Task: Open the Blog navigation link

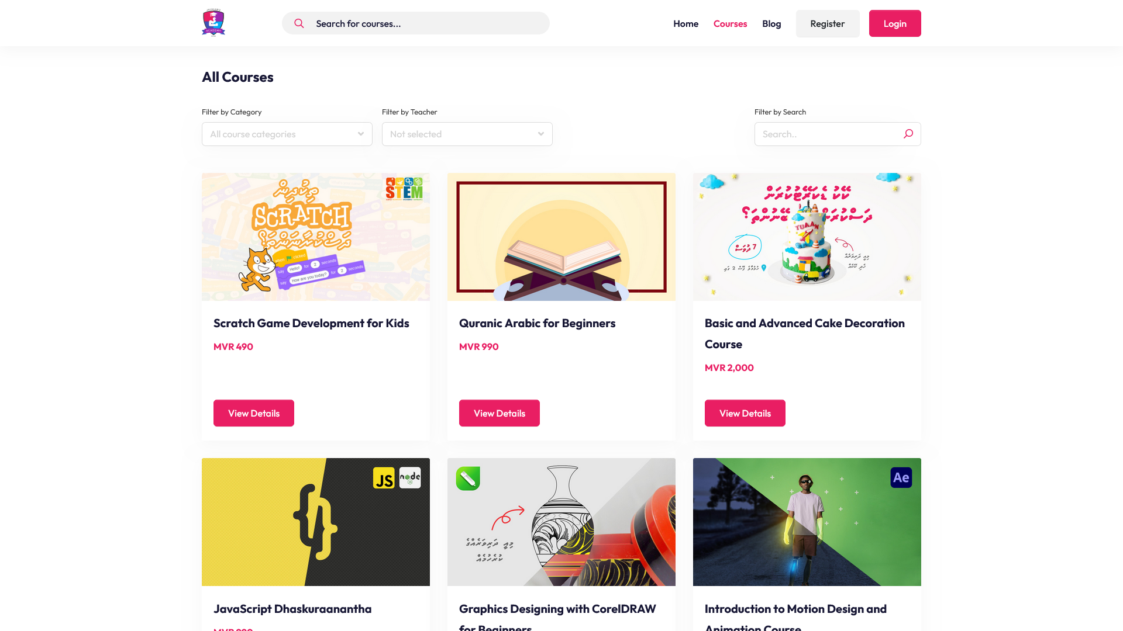Action: coord(771,23)
